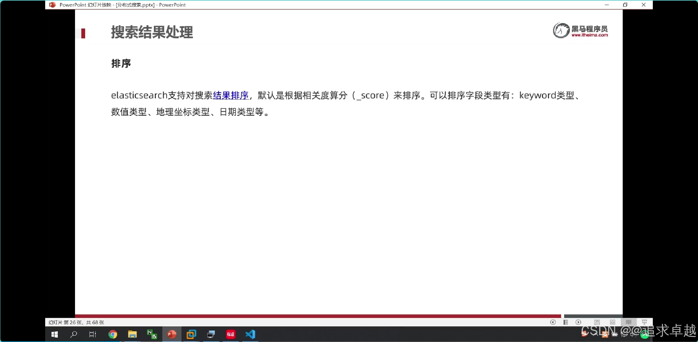Viewport: 698px width, 342px height.
Task: Open Visual Studio Code from taskbar
Action: 250,334
